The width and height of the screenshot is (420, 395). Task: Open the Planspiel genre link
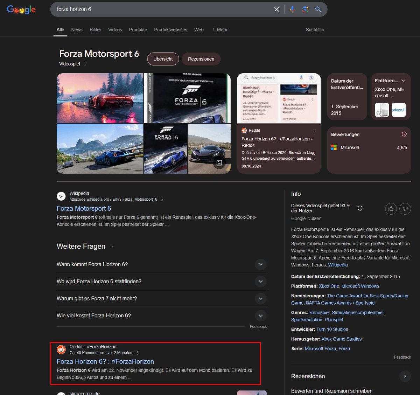coord(334,320)
